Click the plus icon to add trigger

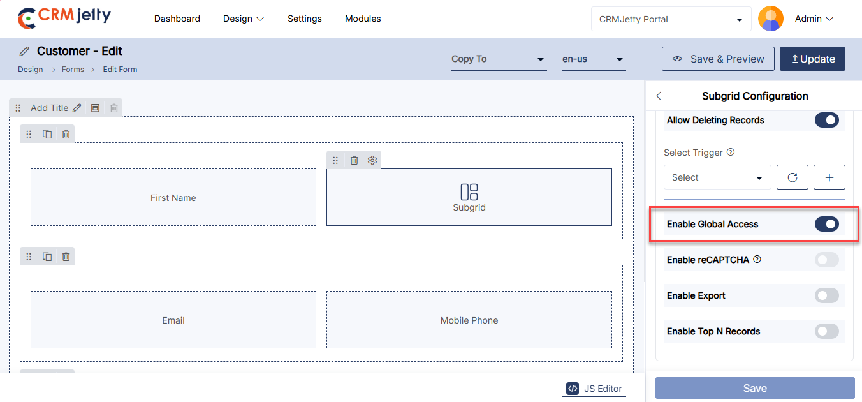tap(829, 177)
